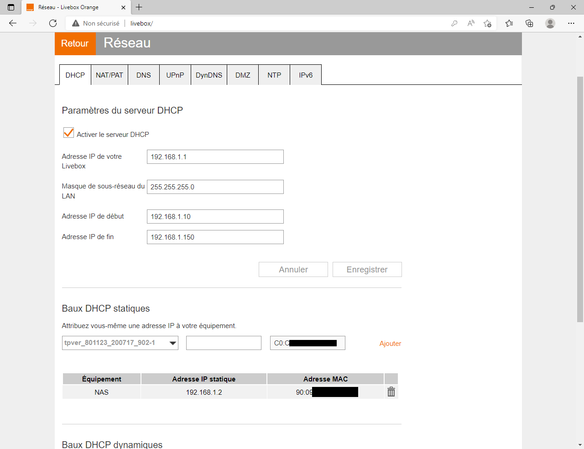Click the Ajouter link
Viewport: 584px width, 449px height.
coord(391,344)
